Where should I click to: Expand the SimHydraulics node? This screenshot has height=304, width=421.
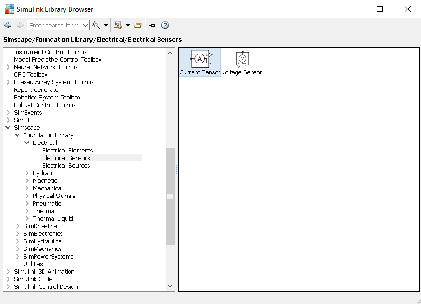click(x=18, y=241)
